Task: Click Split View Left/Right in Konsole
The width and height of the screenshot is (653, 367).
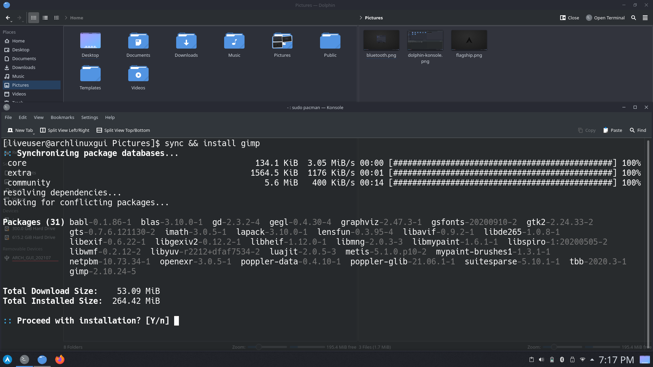Action: (x=65, y=130)
